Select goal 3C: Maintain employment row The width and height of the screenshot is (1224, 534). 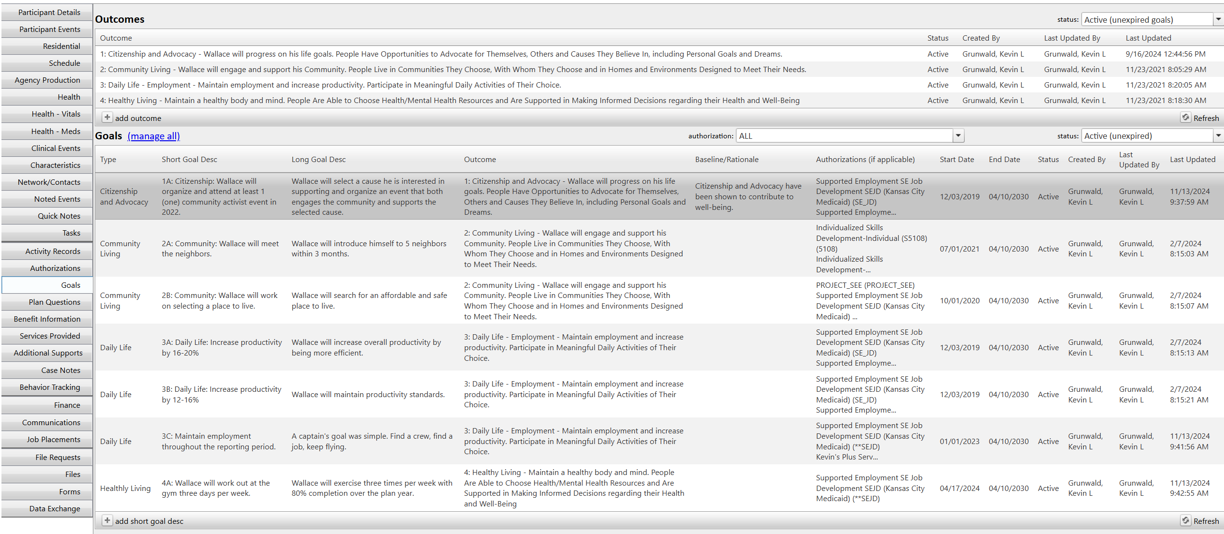659,442
